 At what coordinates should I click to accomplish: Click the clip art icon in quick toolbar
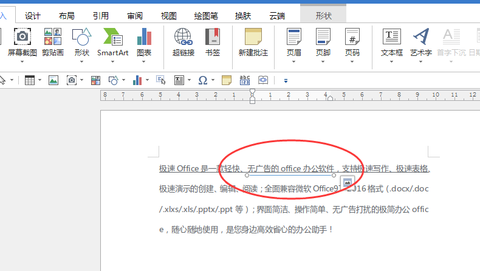[95, 80]
